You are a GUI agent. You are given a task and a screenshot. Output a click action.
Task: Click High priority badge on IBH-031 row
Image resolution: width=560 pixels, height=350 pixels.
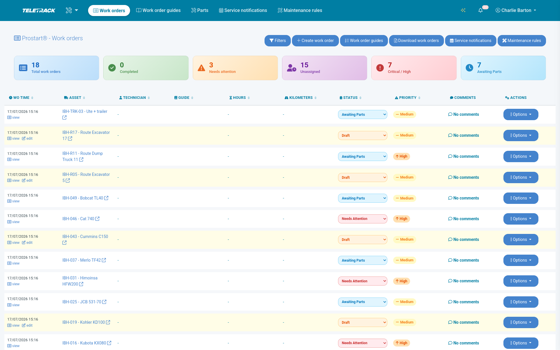pyautogui.click(x=402, y=281)
